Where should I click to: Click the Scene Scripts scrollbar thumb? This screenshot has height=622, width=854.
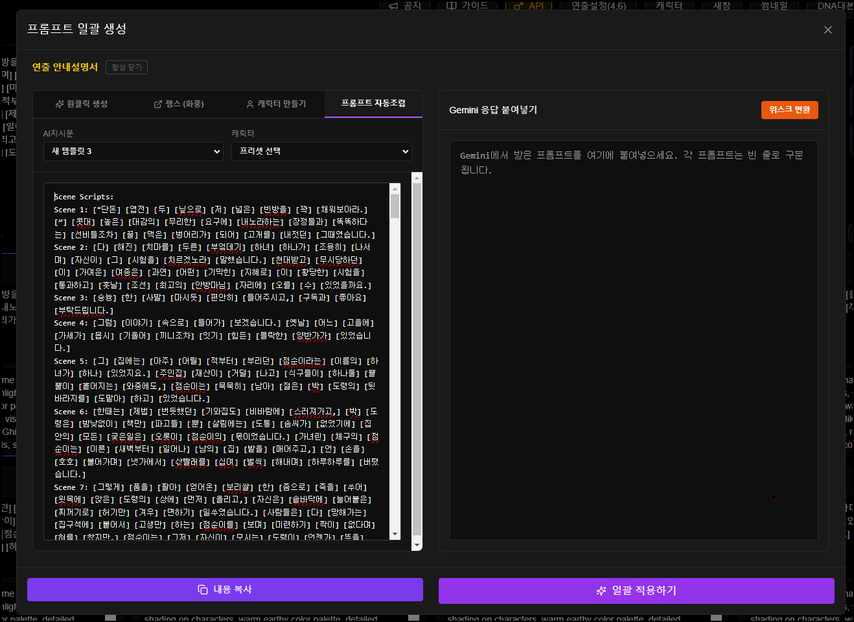coord(395,206)
